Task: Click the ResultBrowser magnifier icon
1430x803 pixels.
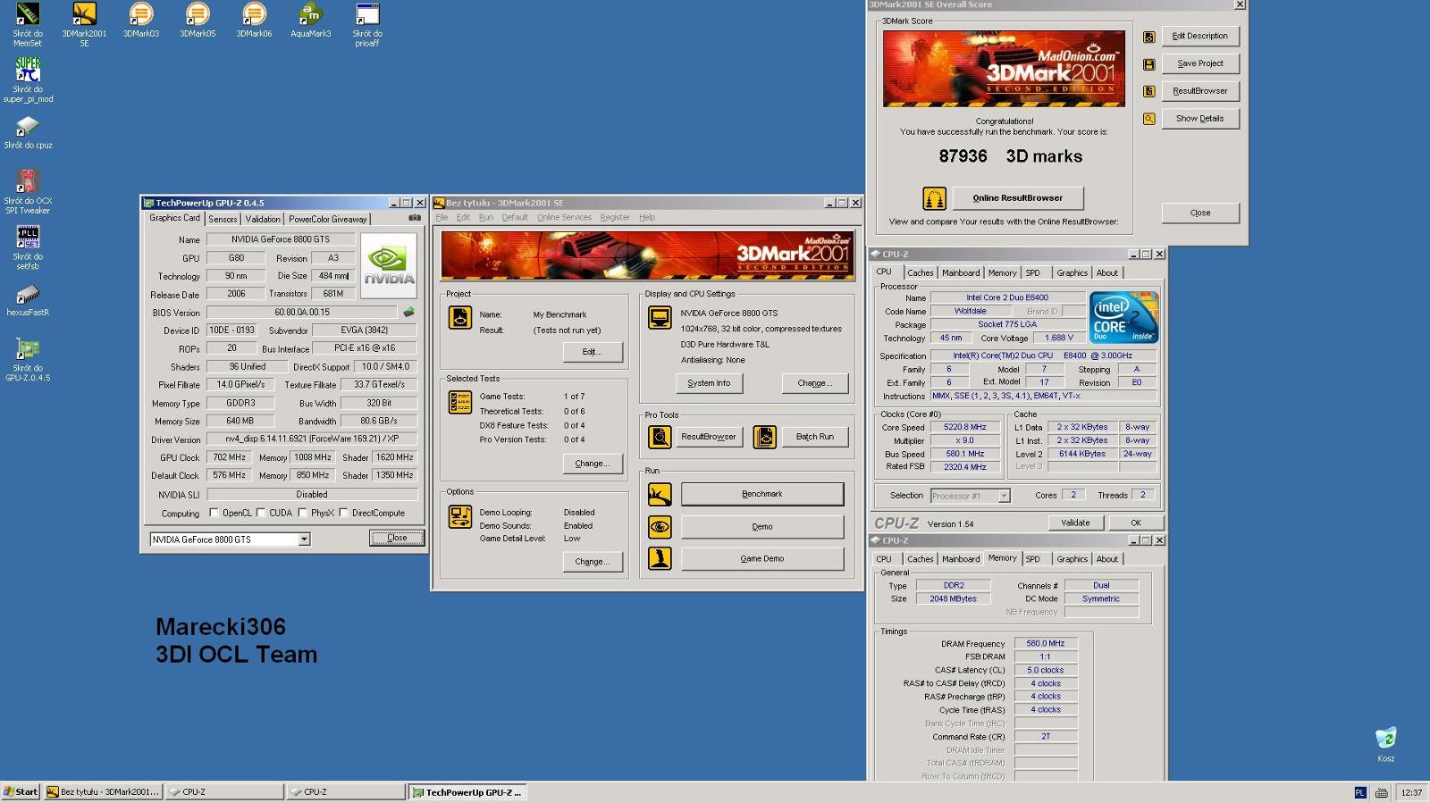Action: [660, 437]
